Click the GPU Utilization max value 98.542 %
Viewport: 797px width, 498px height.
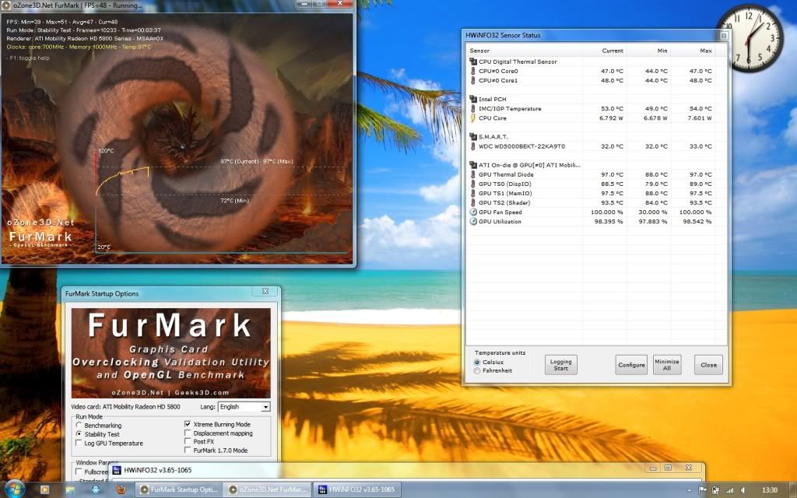(x=697, y=222)
